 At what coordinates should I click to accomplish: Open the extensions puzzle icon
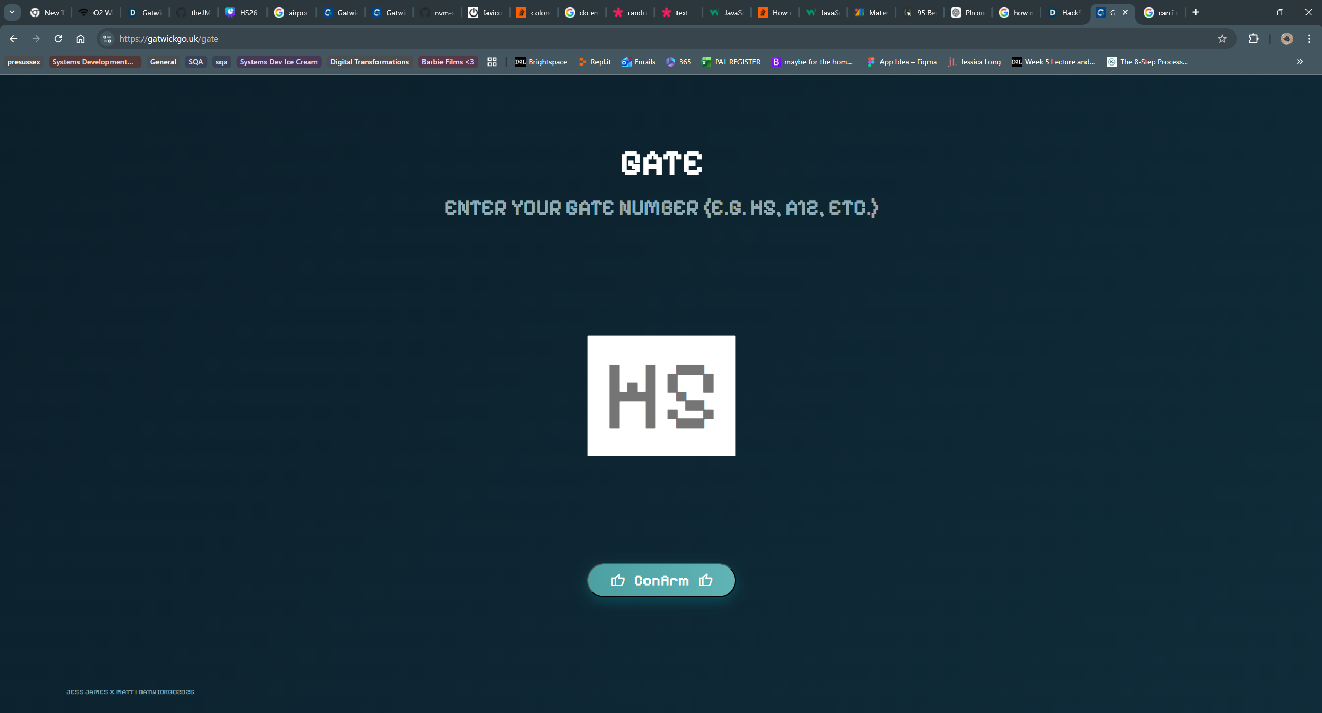tap(1253, 39)
